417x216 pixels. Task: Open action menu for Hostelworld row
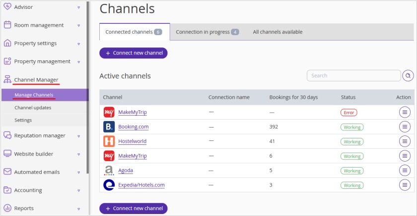click(x=405, y=141)
